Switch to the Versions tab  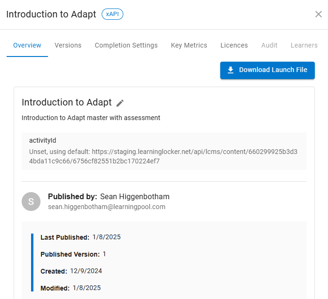pos(68,46)
